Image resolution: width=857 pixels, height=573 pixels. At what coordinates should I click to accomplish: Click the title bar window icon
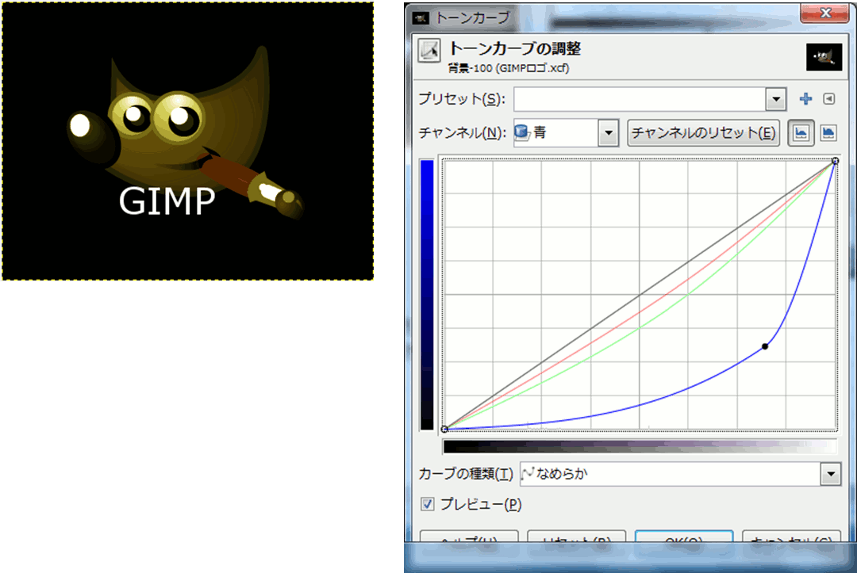[421, 16]
